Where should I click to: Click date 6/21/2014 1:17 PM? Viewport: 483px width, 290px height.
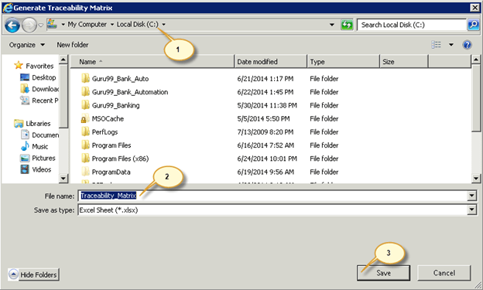click(265, 79)
